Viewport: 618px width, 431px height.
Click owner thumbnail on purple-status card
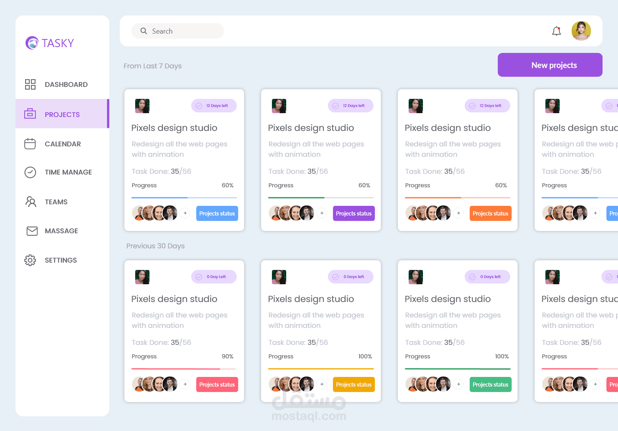(x=279, y=106)
